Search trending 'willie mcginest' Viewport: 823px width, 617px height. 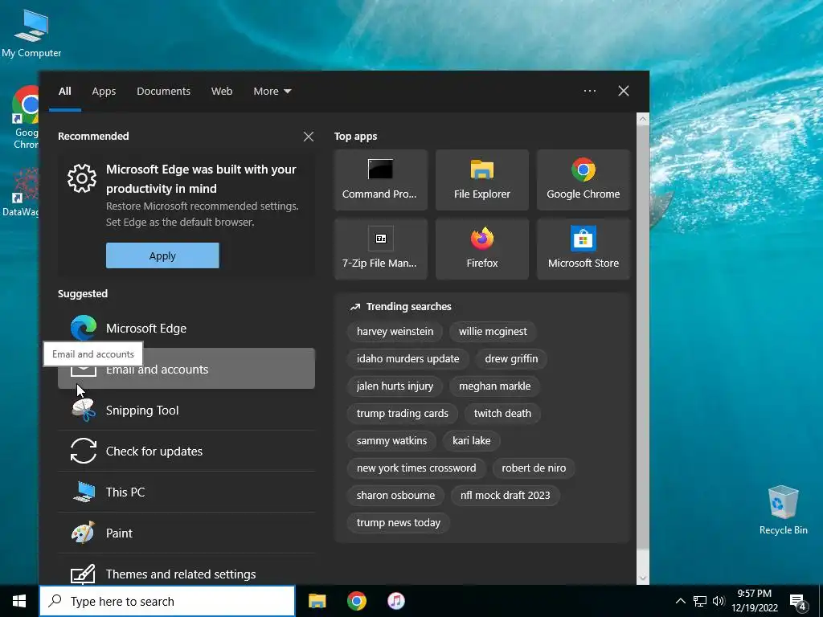pos(493,331)
